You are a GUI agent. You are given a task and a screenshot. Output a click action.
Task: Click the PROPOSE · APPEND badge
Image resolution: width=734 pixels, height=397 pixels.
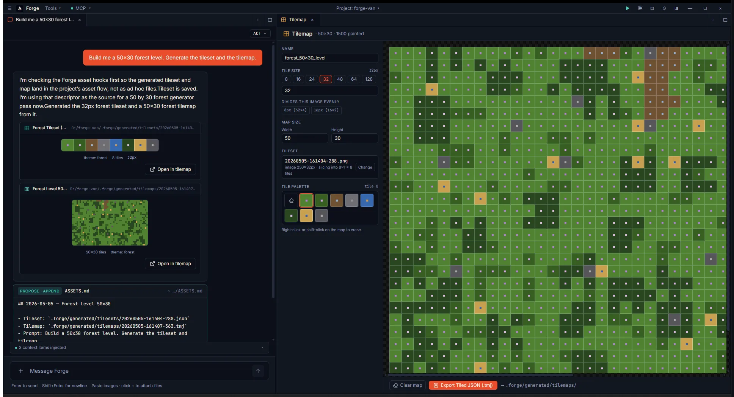pyautogui.click(x=40, y=291)
